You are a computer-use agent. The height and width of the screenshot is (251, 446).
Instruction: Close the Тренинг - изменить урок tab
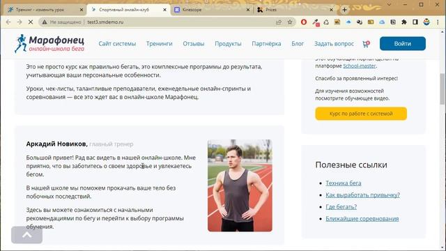coord(82,10)
